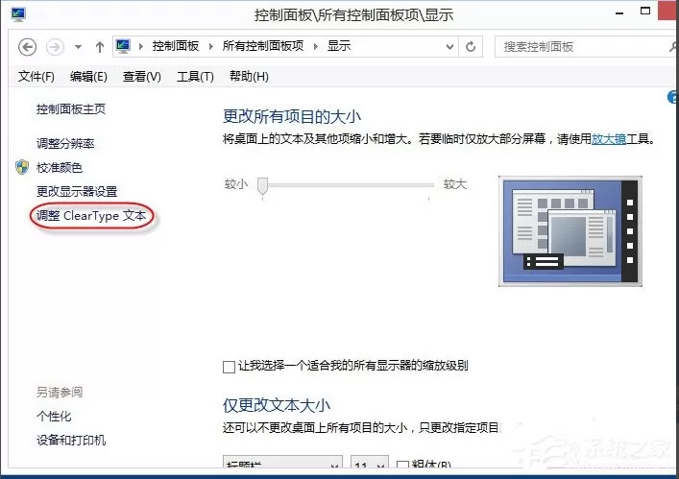
Task: Click the Back arrow navigation button
Action: [27, 47]
